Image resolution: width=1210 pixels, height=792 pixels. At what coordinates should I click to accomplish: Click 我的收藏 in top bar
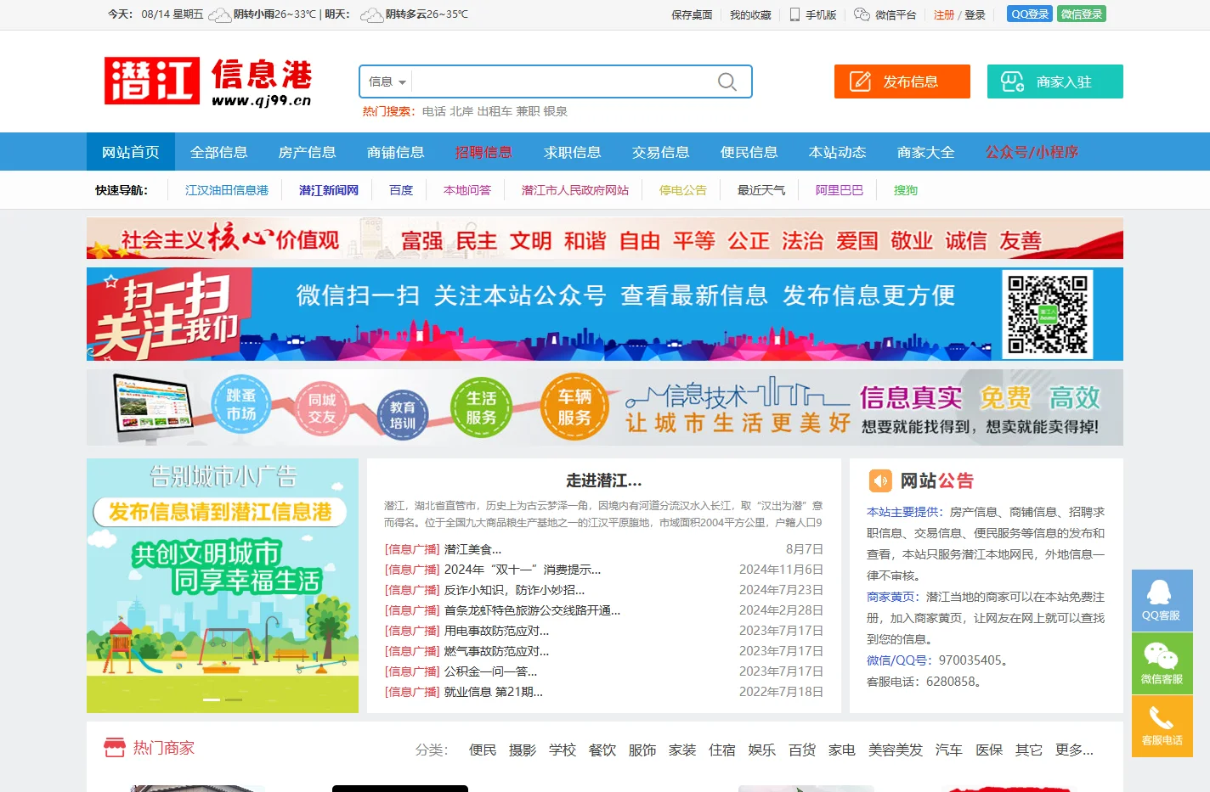coord(750,14)
